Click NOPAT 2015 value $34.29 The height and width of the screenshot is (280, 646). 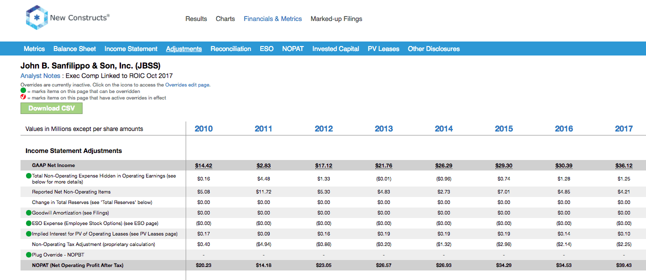tap(504, 265)
